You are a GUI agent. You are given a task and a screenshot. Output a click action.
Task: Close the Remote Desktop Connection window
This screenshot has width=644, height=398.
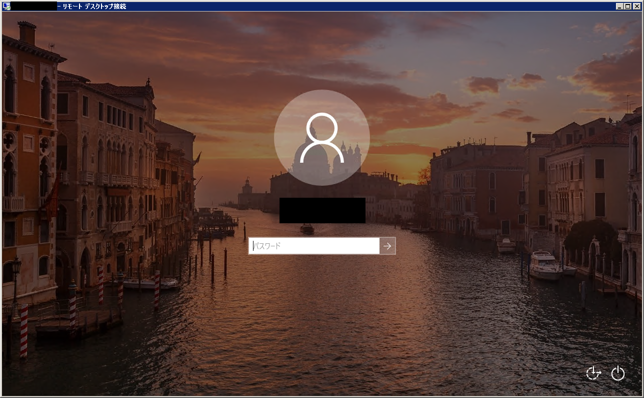point(637,7)
